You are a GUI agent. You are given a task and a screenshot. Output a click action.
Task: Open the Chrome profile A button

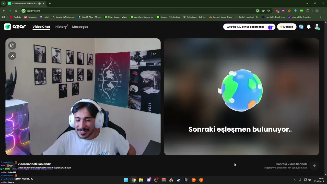317,11
